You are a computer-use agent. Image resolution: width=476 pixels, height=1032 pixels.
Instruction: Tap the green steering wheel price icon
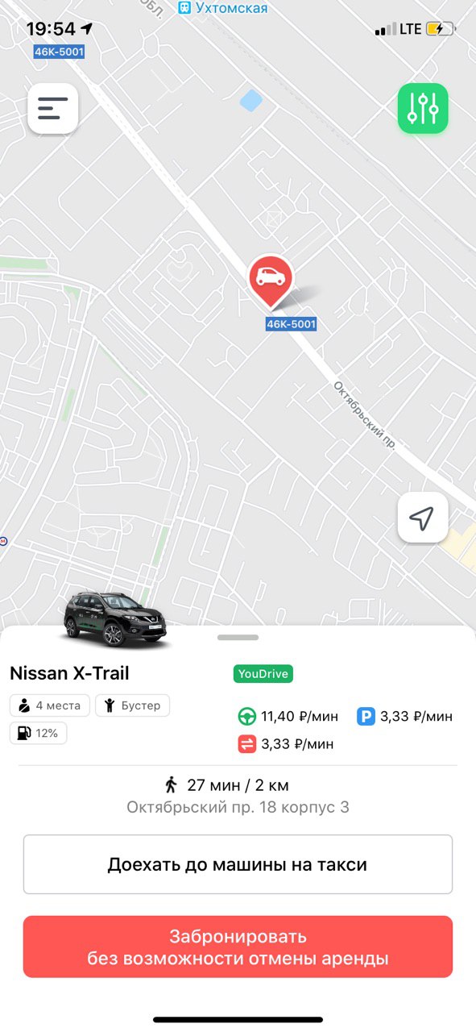tap(246, 716)
